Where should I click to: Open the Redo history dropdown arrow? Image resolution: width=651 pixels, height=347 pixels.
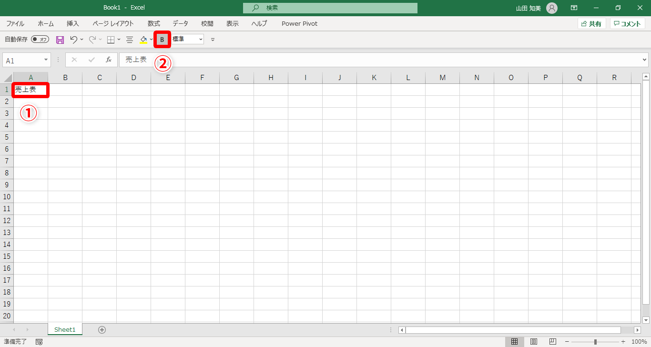pos(101,40)
